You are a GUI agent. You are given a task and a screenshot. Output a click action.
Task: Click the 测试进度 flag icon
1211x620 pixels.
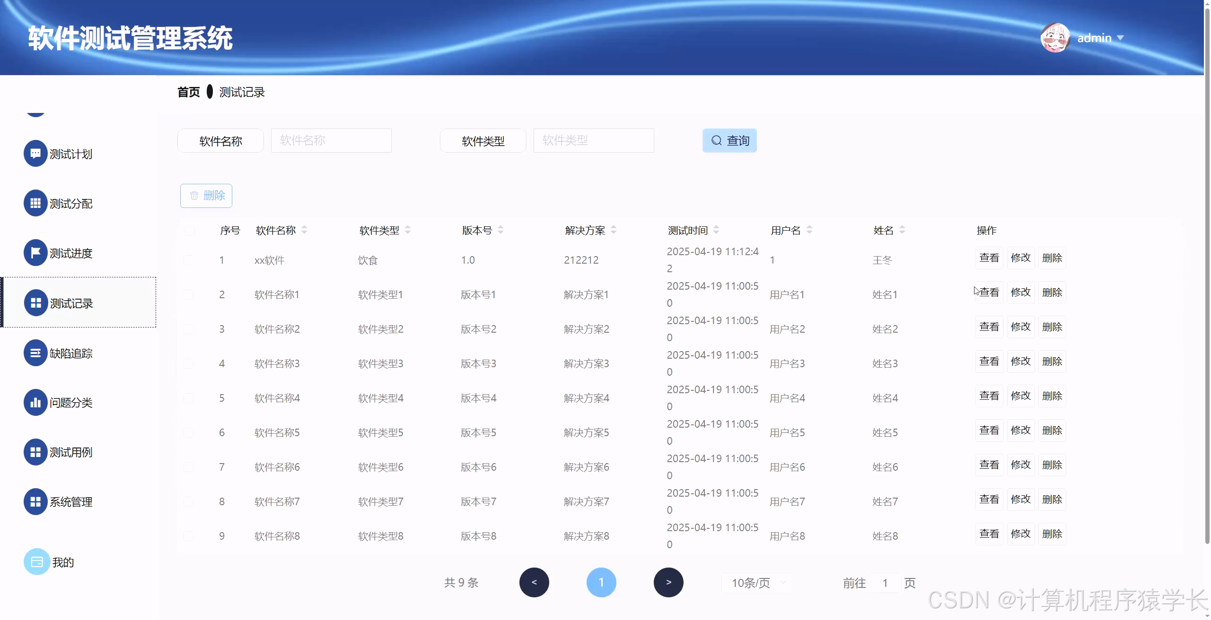(x=35, y=253)
